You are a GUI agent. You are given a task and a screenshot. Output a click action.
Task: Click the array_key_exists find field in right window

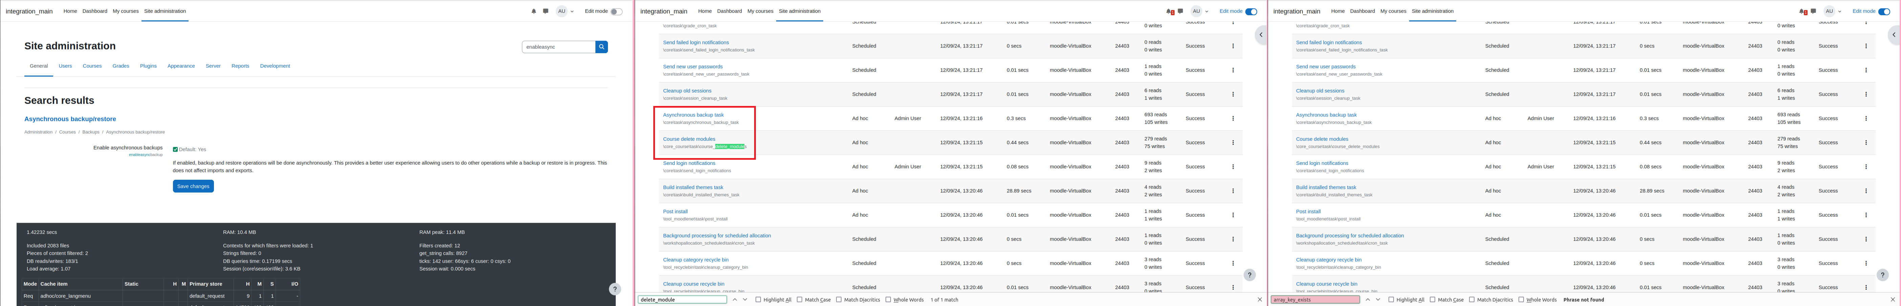[x=1316, y=299]
